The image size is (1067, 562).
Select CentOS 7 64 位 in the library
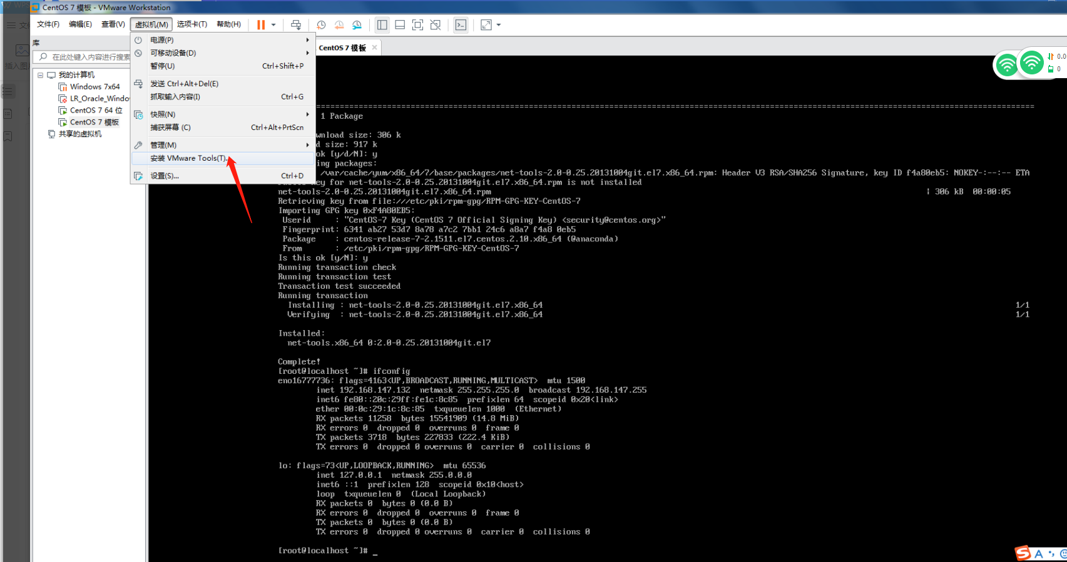click(96, 111)
